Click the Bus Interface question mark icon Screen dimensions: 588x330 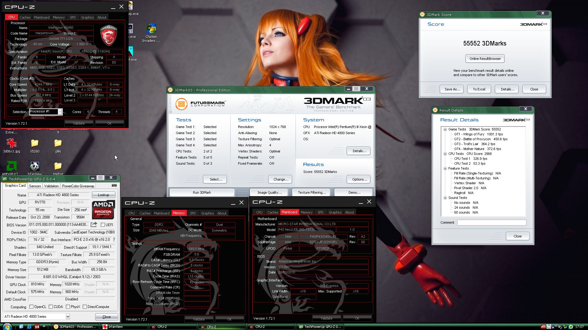[114, 240]
